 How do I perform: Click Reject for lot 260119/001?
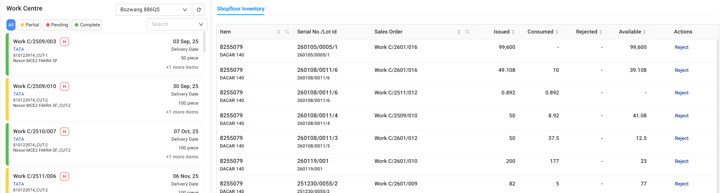coord(681,161)
